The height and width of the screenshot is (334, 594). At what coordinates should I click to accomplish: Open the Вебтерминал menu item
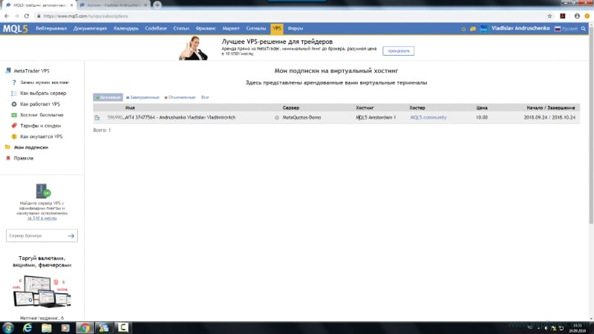tap(51, 28)
